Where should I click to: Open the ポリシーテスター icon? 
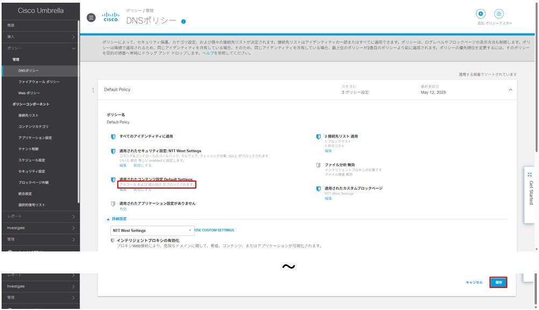point(499,14)
